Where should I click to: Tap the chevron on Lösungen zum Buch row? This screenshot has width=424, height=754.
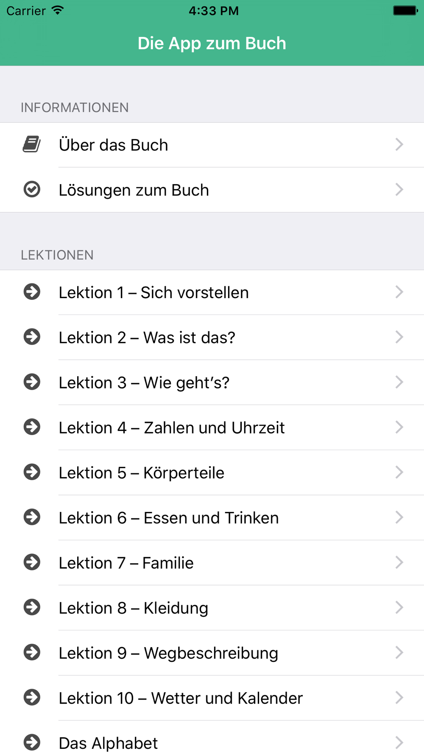point(399,190)
